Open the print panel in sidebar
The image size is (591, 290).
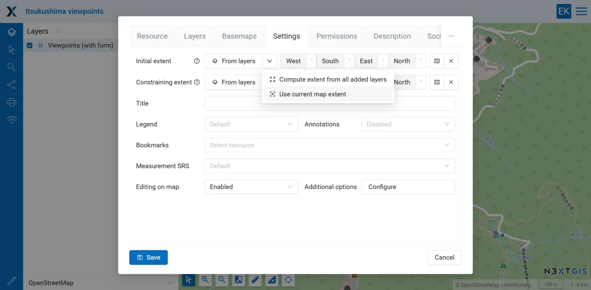(12, 102)
